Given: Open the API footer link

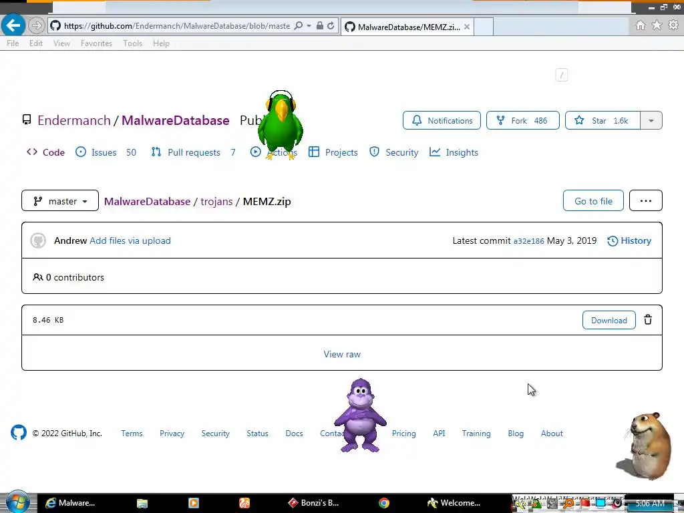Looking at the screenshot, I should pos(439,433).
